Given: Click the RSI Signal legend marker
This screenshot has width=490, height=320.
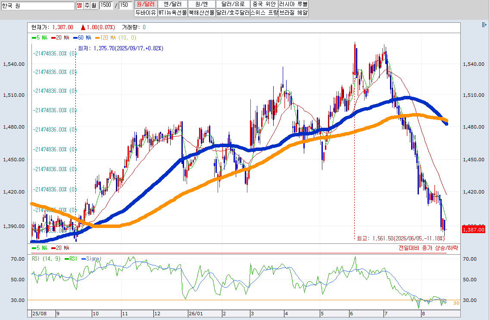Looking at the screenshot, I should tap(84, 259).
